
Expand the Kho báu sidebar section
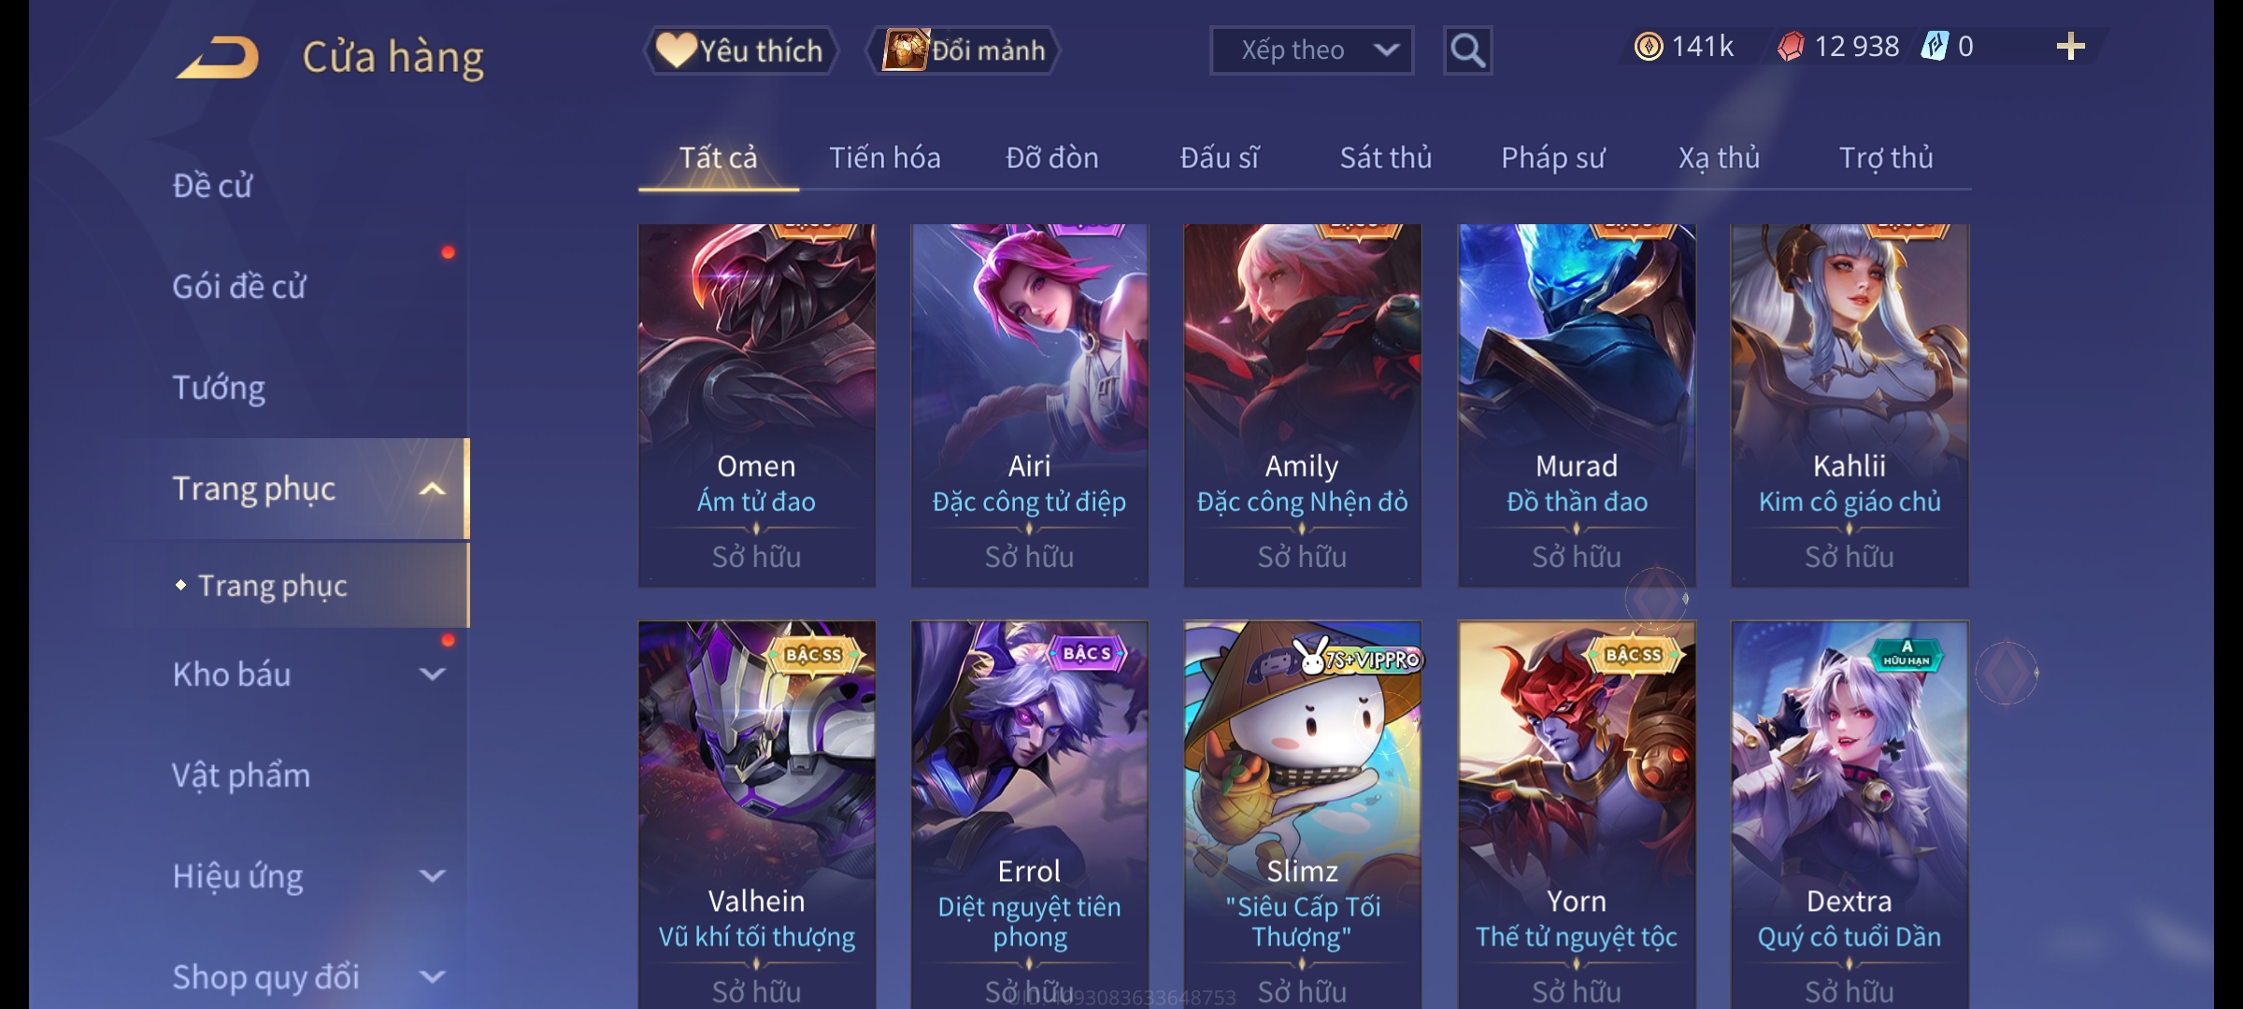(432, 674)
